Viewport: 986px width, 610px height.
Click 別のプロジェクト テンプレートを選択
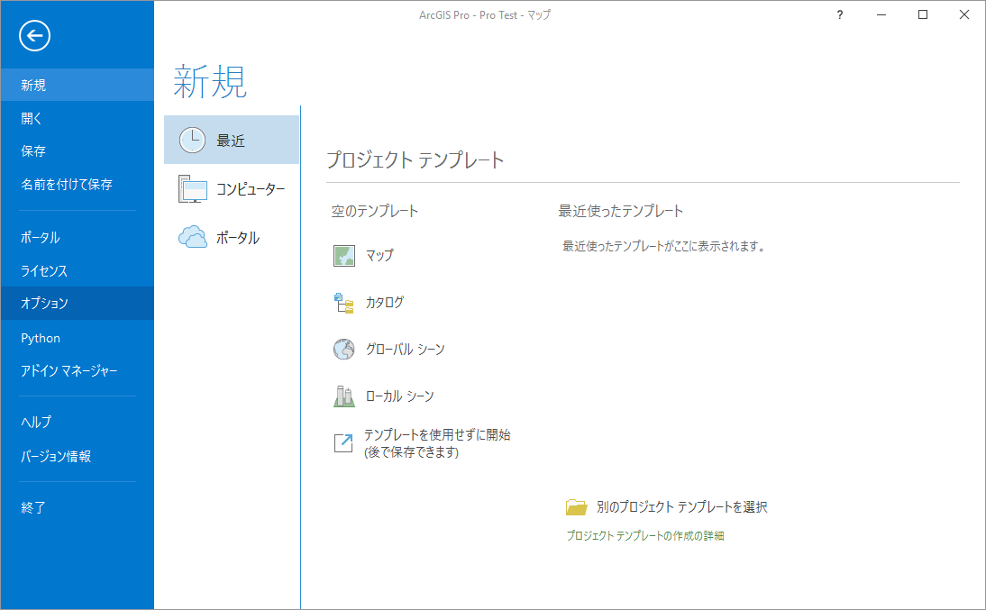pyautogui.click(x=681, y=507)
